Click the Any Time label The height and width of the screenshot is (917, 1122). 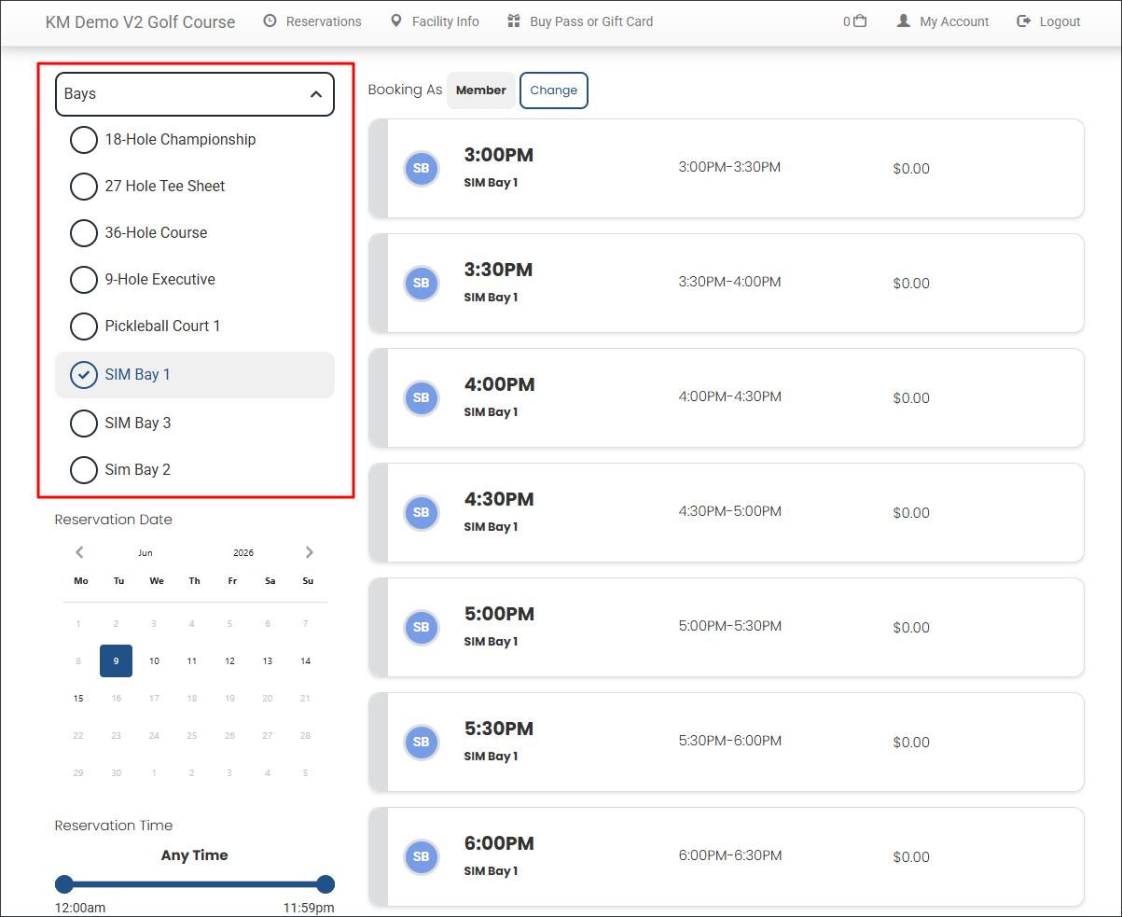[x=195, y=855]
